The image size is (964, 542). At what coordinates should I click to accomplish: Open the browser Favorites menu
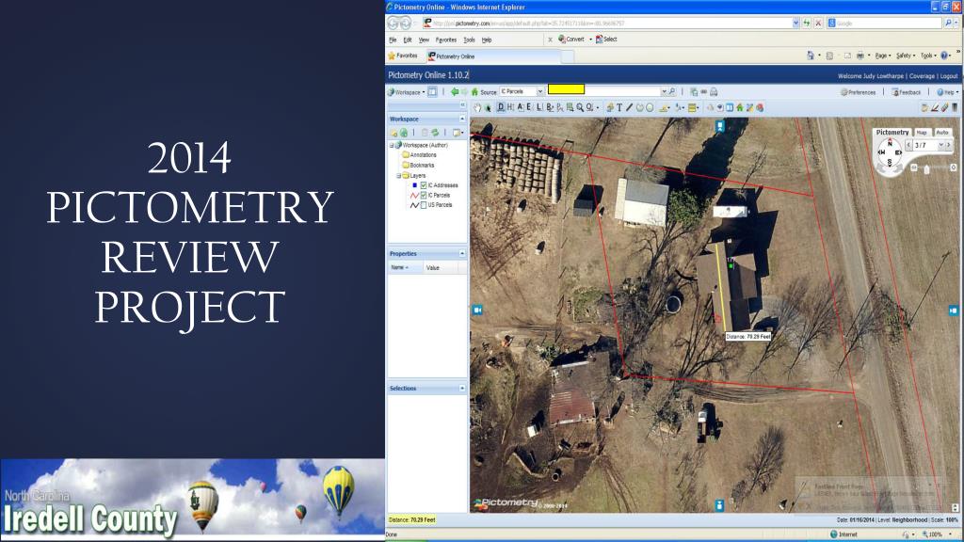point(445,40)
